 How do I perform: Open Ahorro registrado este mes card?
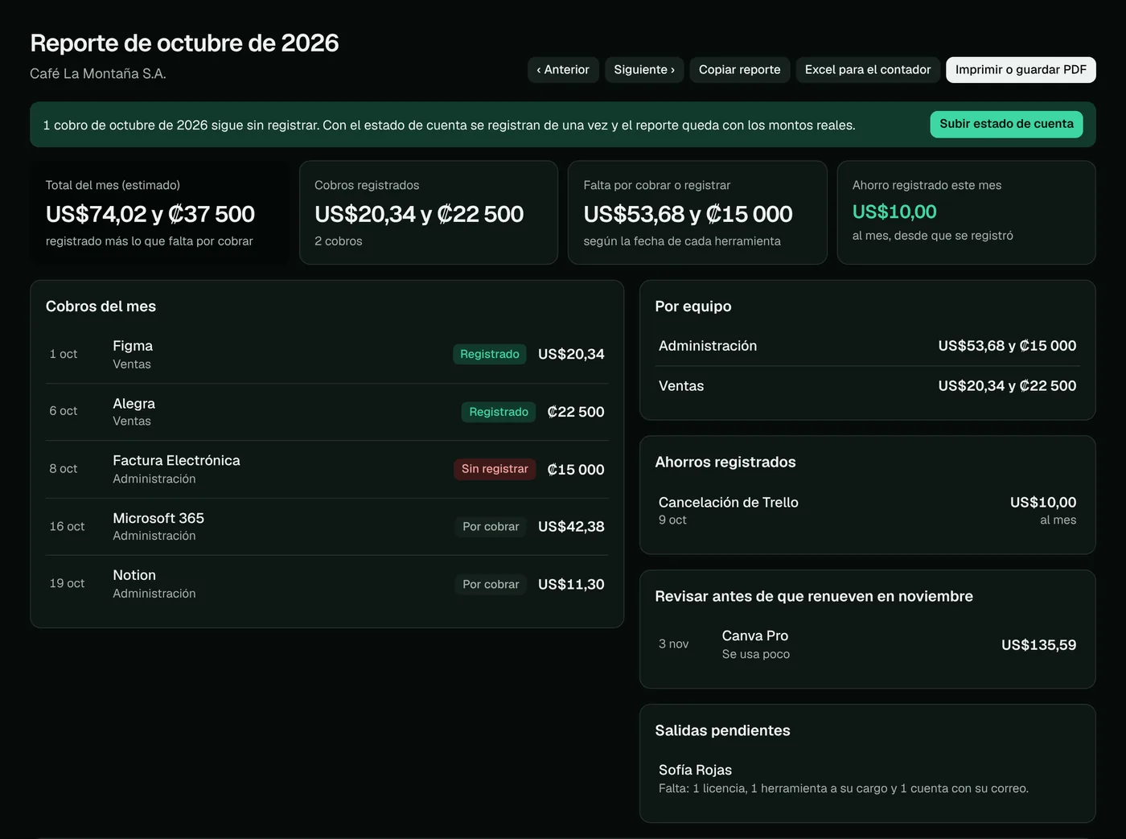[967, 212]
